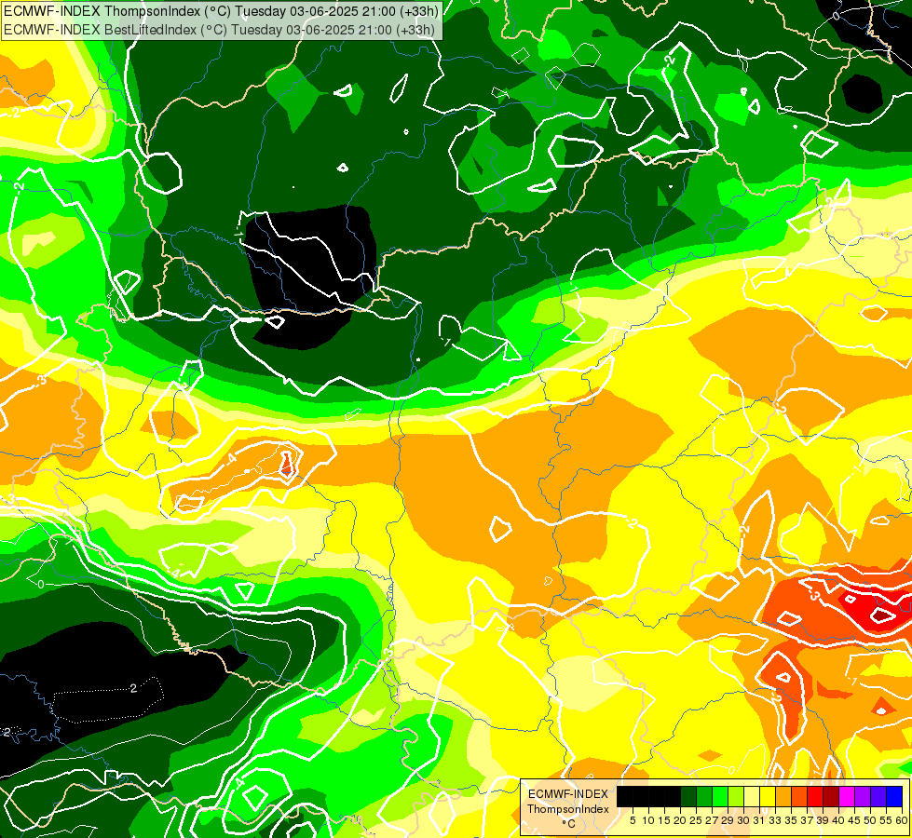The width and height of the screenshot is (912, 838).
Task: Click the legend tick value 35
Action: coord(791,820)
